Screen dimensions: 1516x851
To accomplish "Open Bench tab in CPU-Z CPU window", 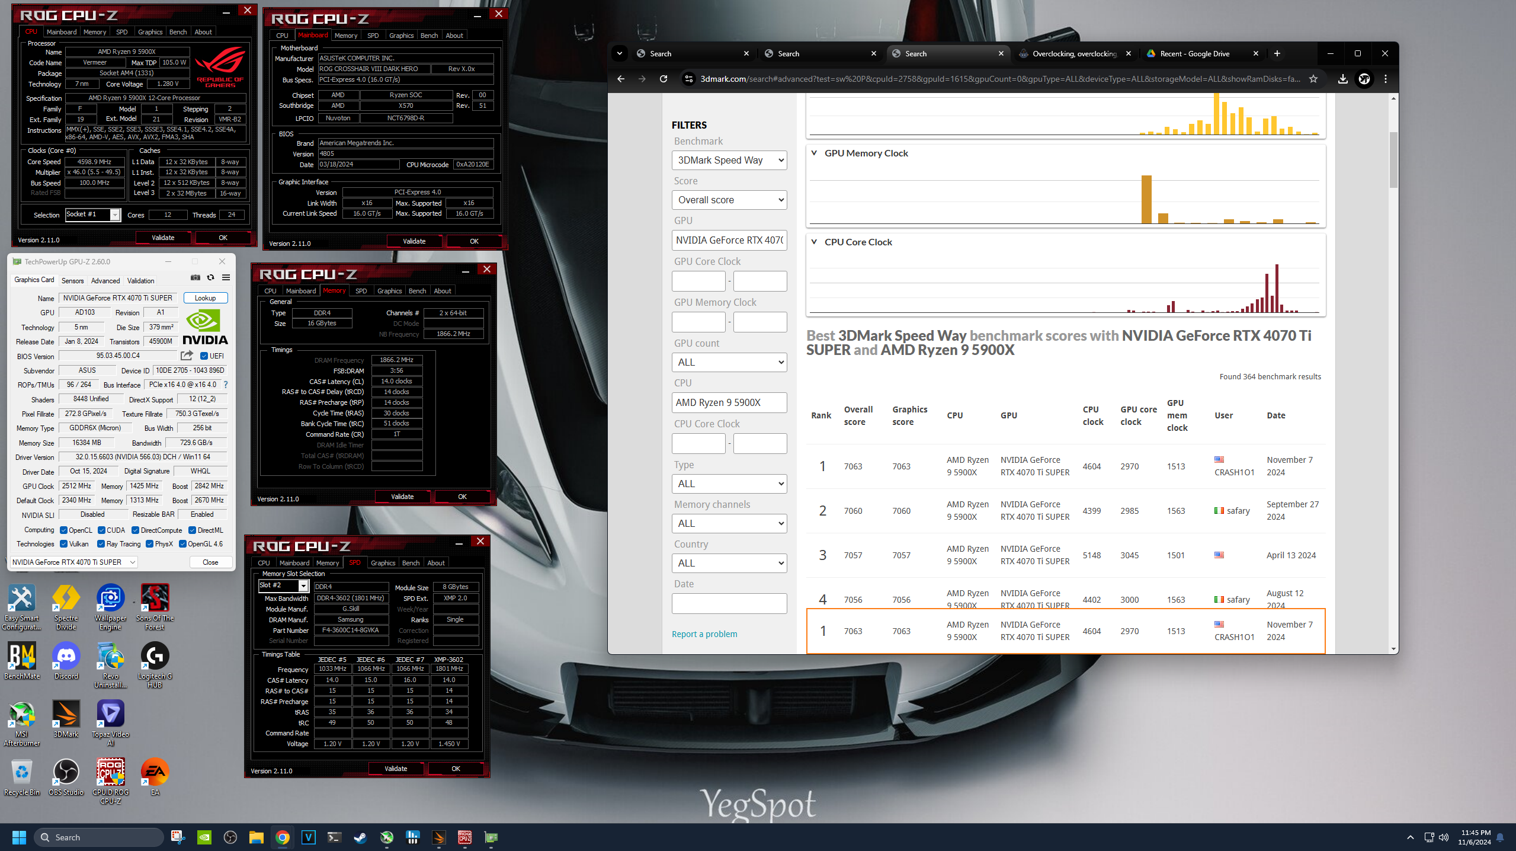I will click(178, 32).
